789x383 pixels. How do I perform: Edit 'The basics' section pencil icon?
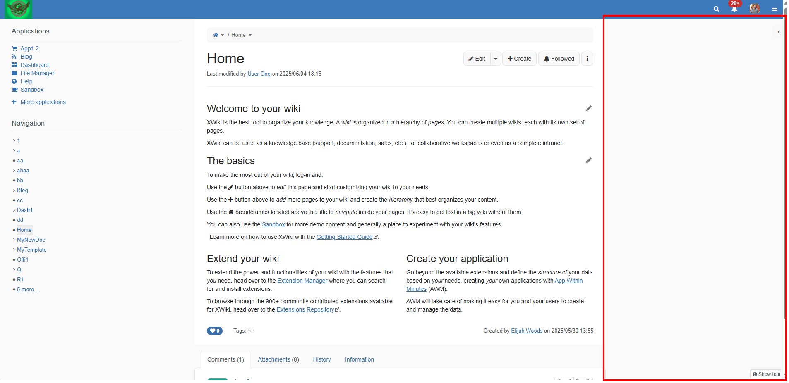[588, 161]
